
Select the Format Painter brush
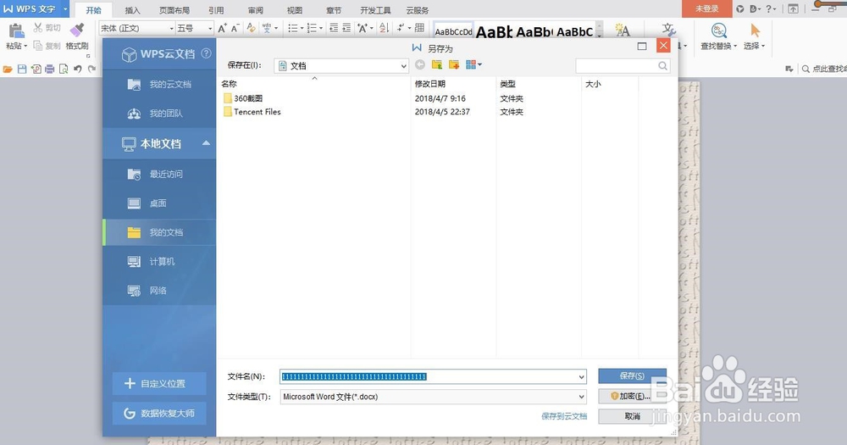[x=77, y=29]
